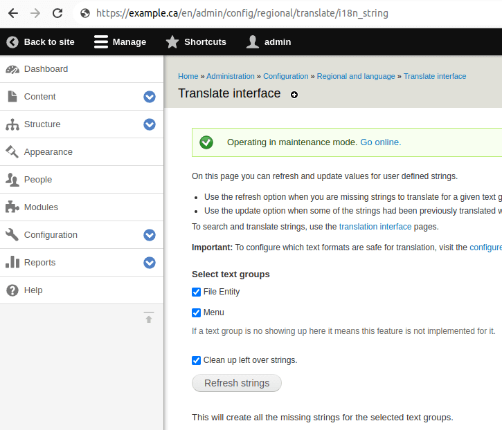Click the toolbar orientation toggle arrow
Image resolution: width=502 pixels, height=430 pixels.
(x=149, y=317)
